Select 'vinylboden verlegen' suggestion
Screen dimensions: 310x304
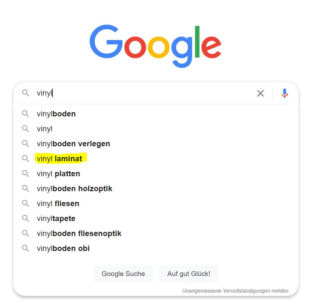pos(156,144)
